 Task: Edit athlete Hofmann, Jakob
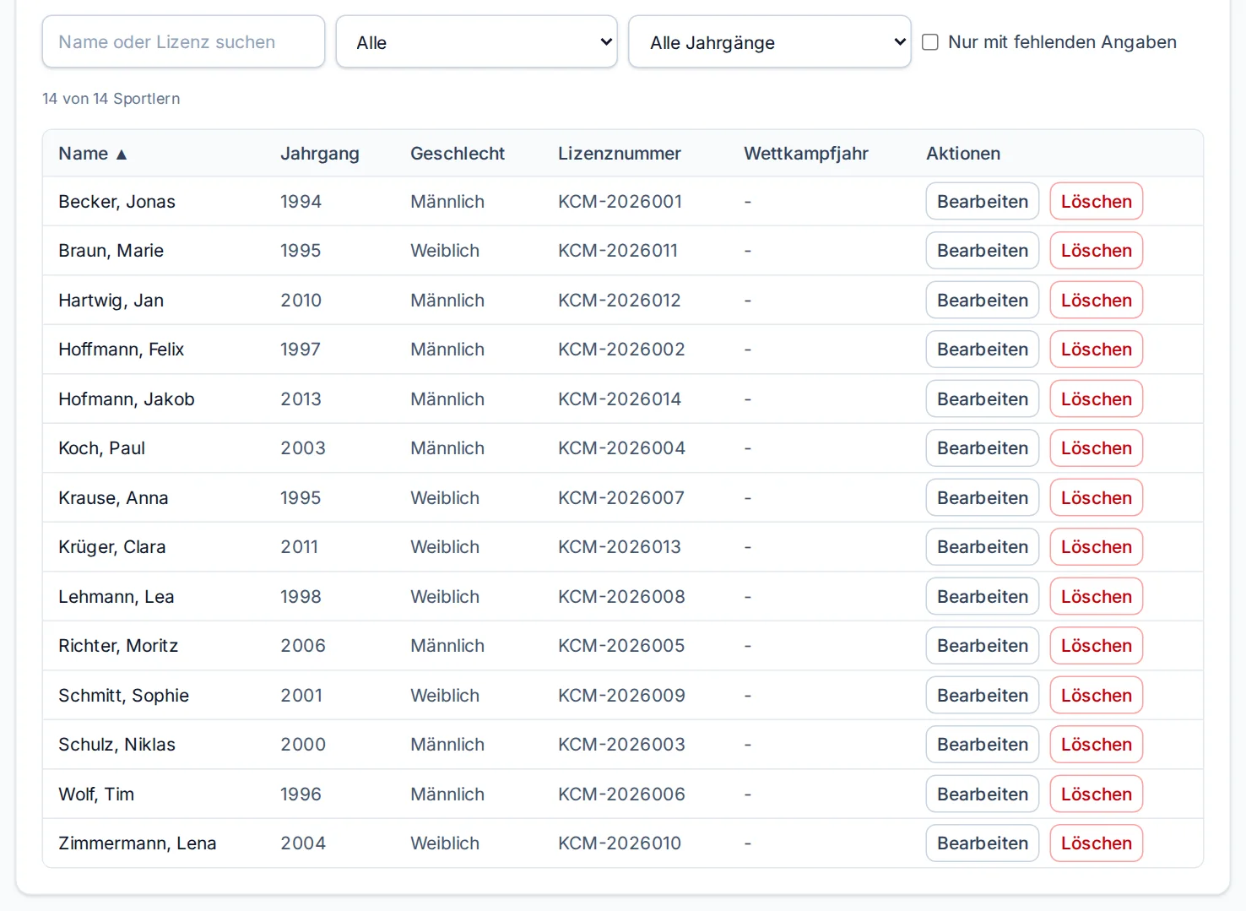coord(983,399)
